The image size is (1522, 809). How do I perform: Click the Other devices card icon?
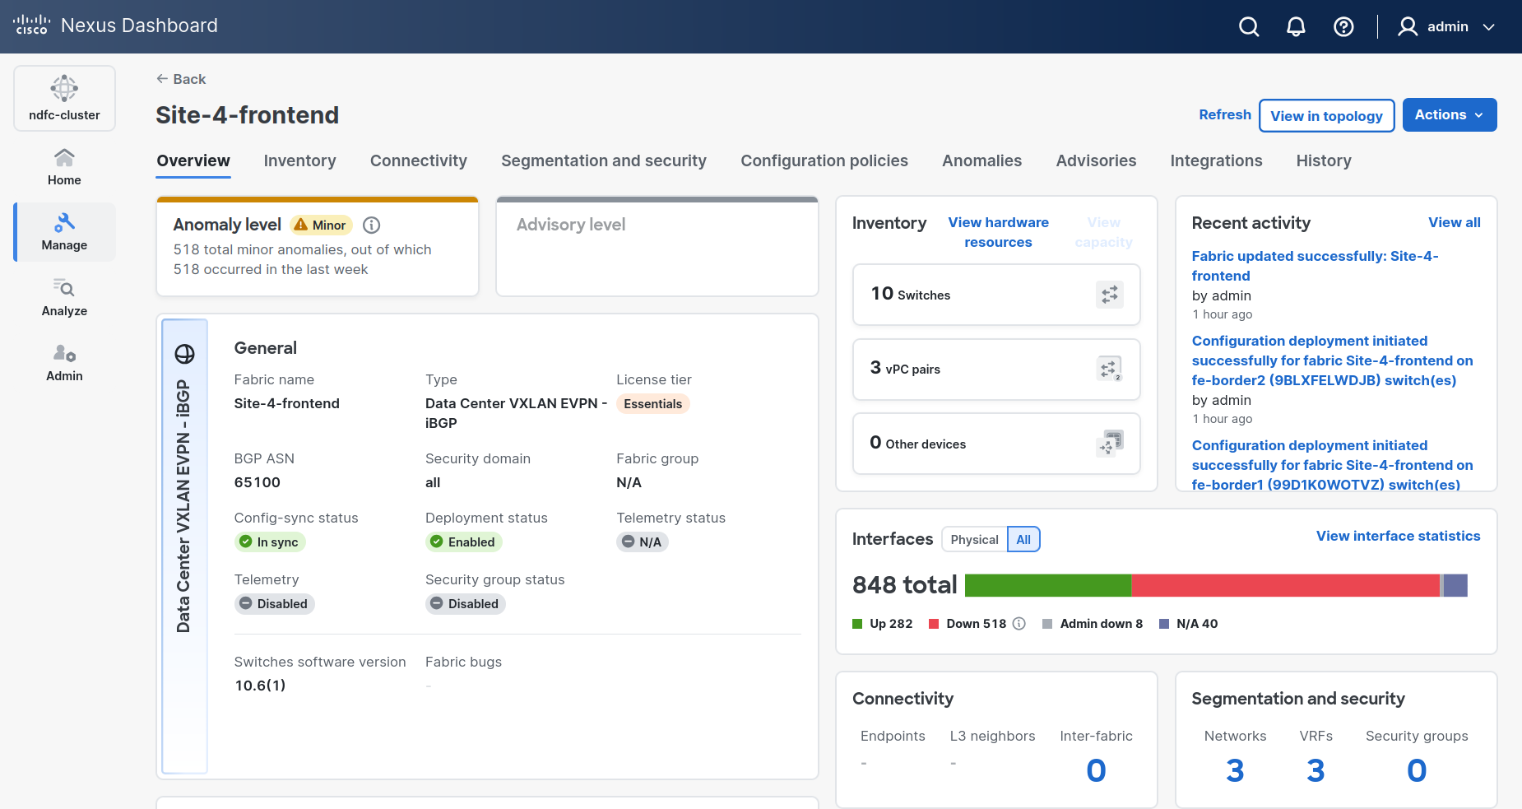click(1110, 444)
